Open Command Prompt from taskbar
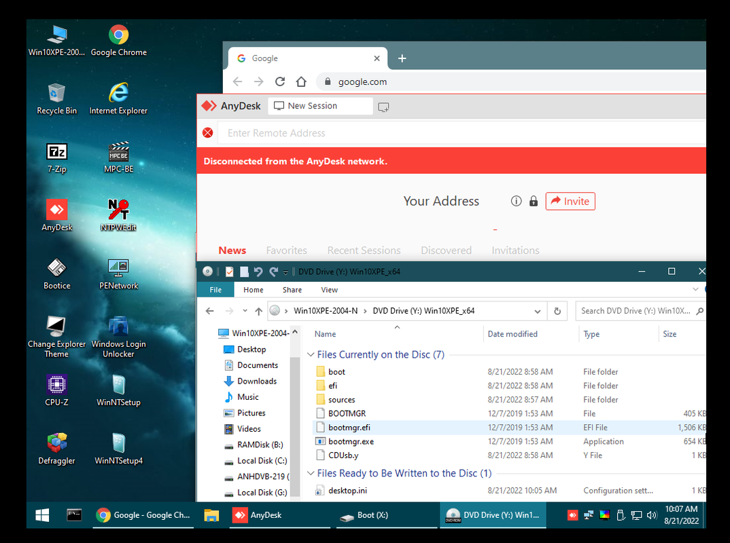 (75, 515)
